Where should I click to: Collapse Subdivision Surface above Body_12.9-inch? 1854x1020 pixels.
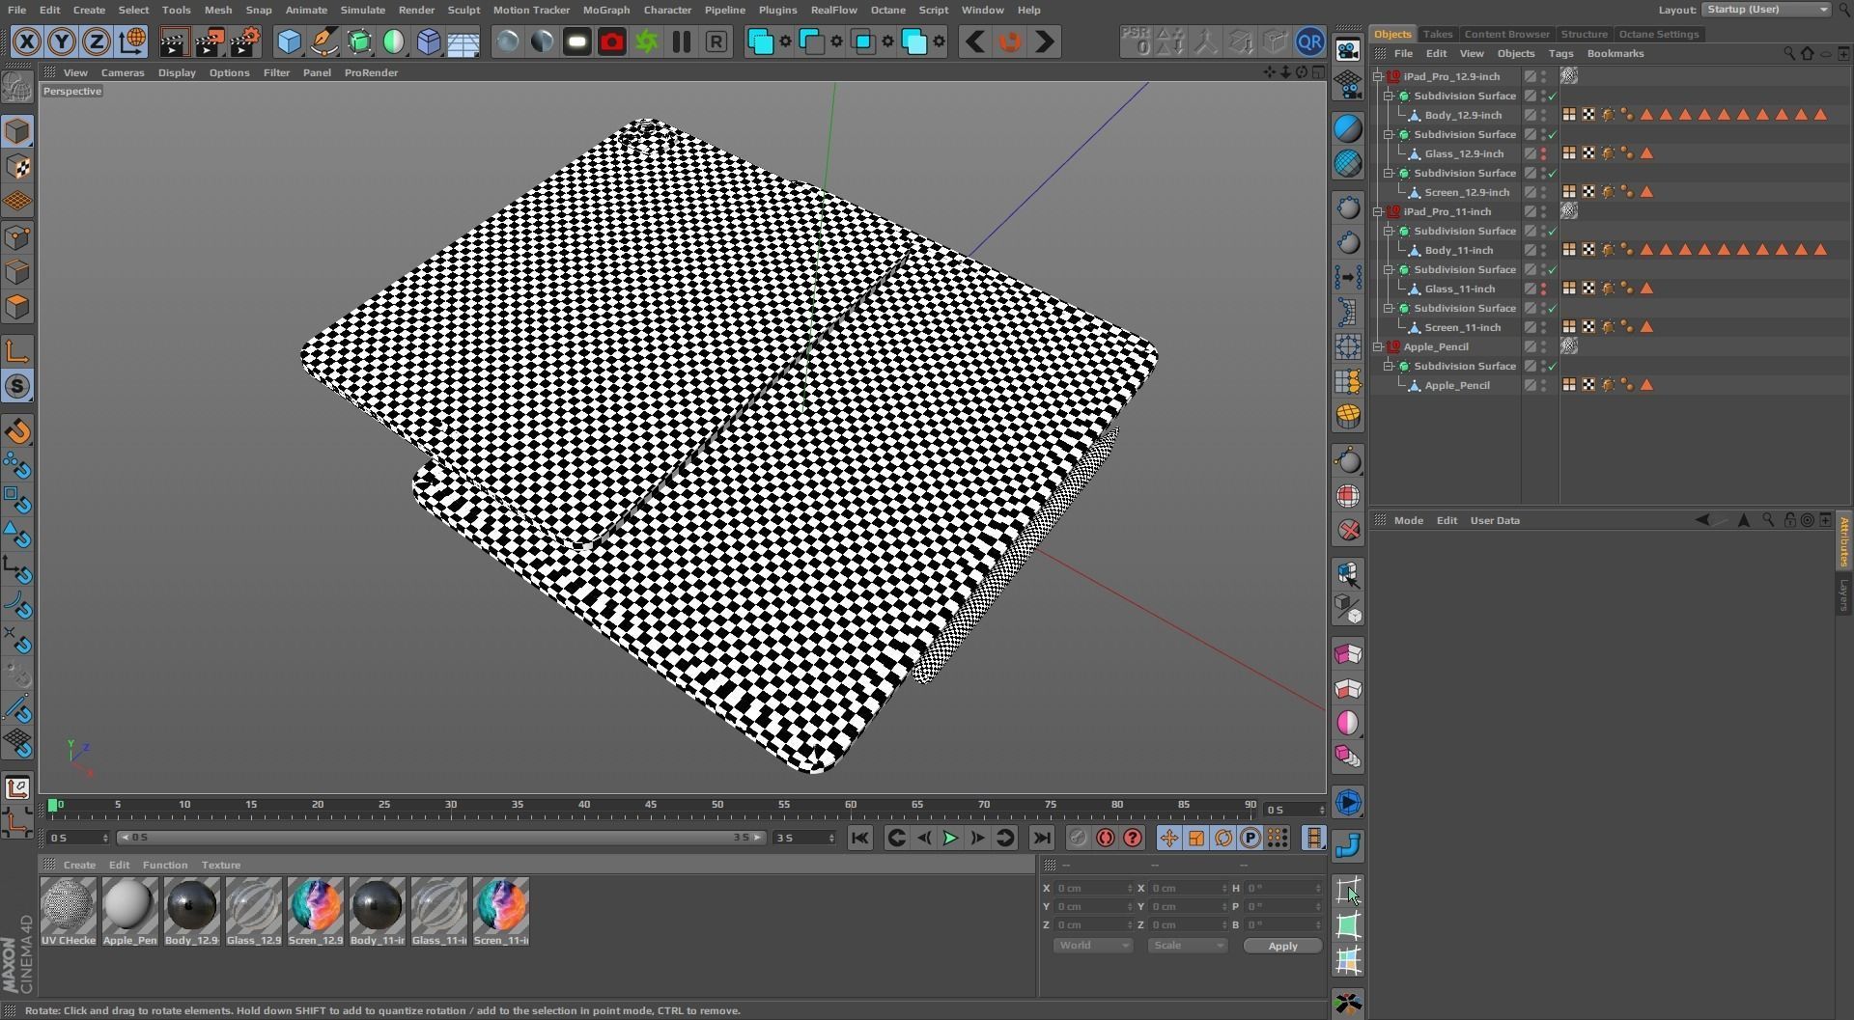click(x=1389, y=96)
